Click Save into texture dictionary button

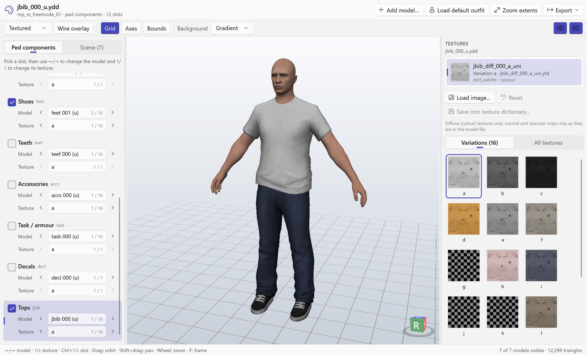pos(489,112)
